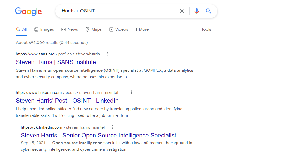Show Videos search results
285x157 pixels.
click(x=119, y=29)
